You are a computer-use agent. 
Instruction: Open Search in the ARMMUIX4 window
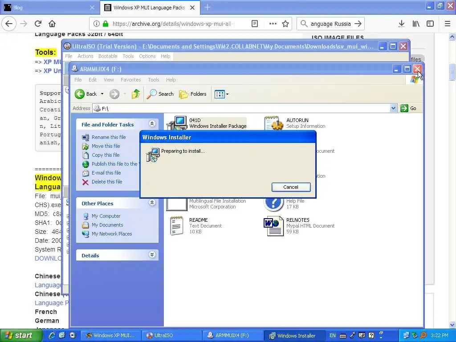tap(160, 94)
